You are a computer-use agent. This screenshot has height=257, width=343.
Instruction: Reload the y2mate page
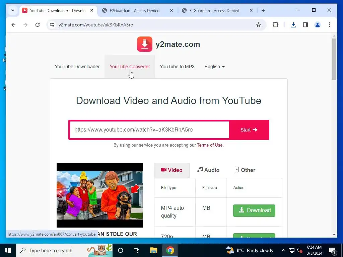38,25
